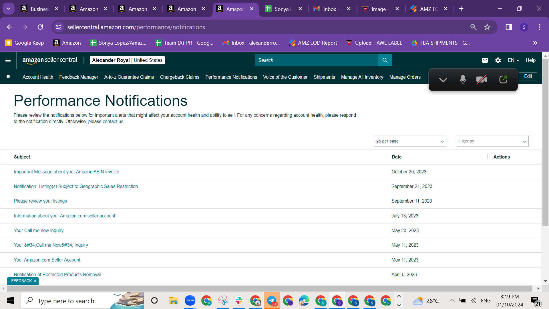Open the Help link
This screenshot has width=549, height=309.
(530, 60)
